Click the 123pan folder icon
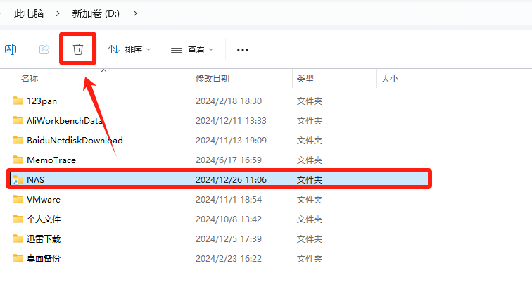532x294 pixels. pos(18,101)
